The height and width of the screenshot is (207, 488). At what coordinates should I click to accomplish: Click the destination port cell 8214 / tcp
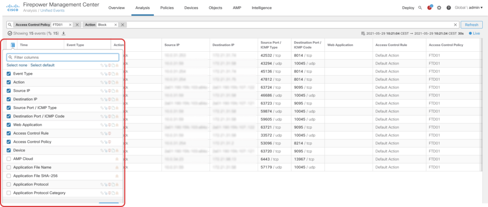coord(303,143)
